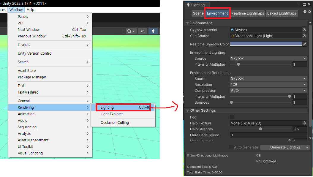Select Lighting in the Rendering submenu

pyautogui.click(x=123, y=107)
